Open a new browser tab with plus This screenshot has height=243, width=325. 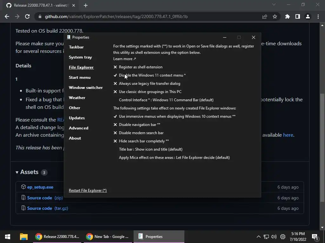coord(86,5)
